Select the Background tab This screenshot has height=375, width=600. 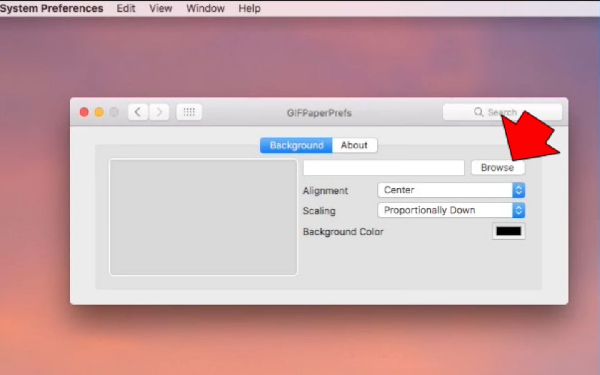pos(296,145)
